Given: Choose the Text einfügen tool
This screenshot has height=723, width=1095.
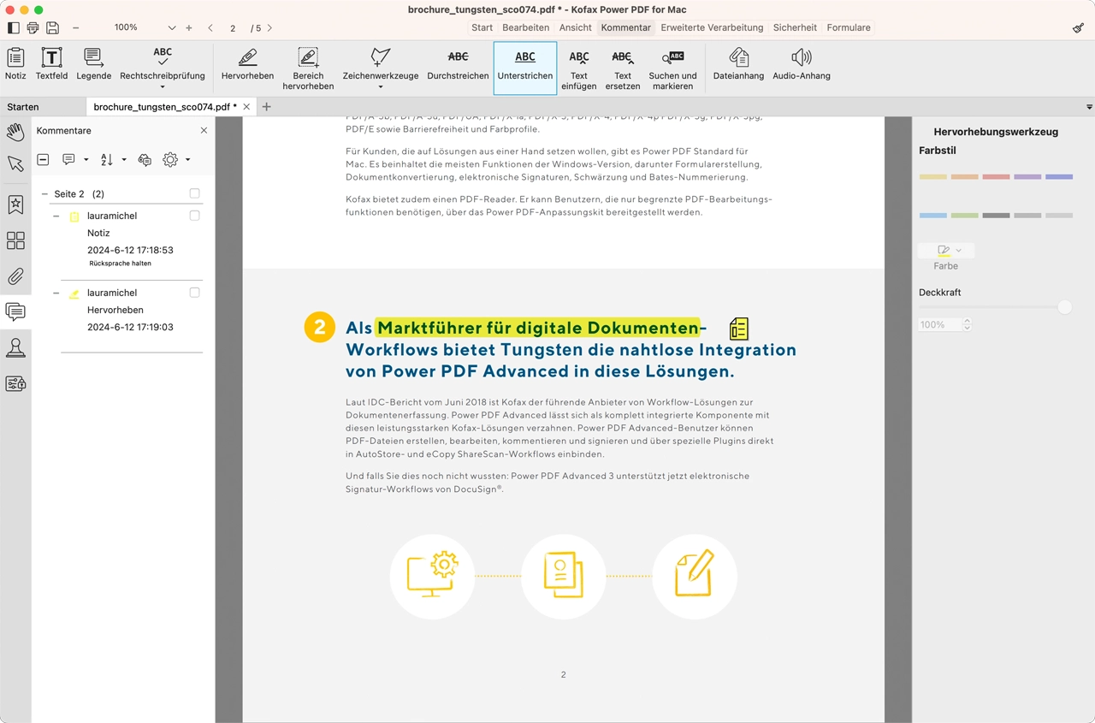Looking at the screenshot, I should [579, 68].
